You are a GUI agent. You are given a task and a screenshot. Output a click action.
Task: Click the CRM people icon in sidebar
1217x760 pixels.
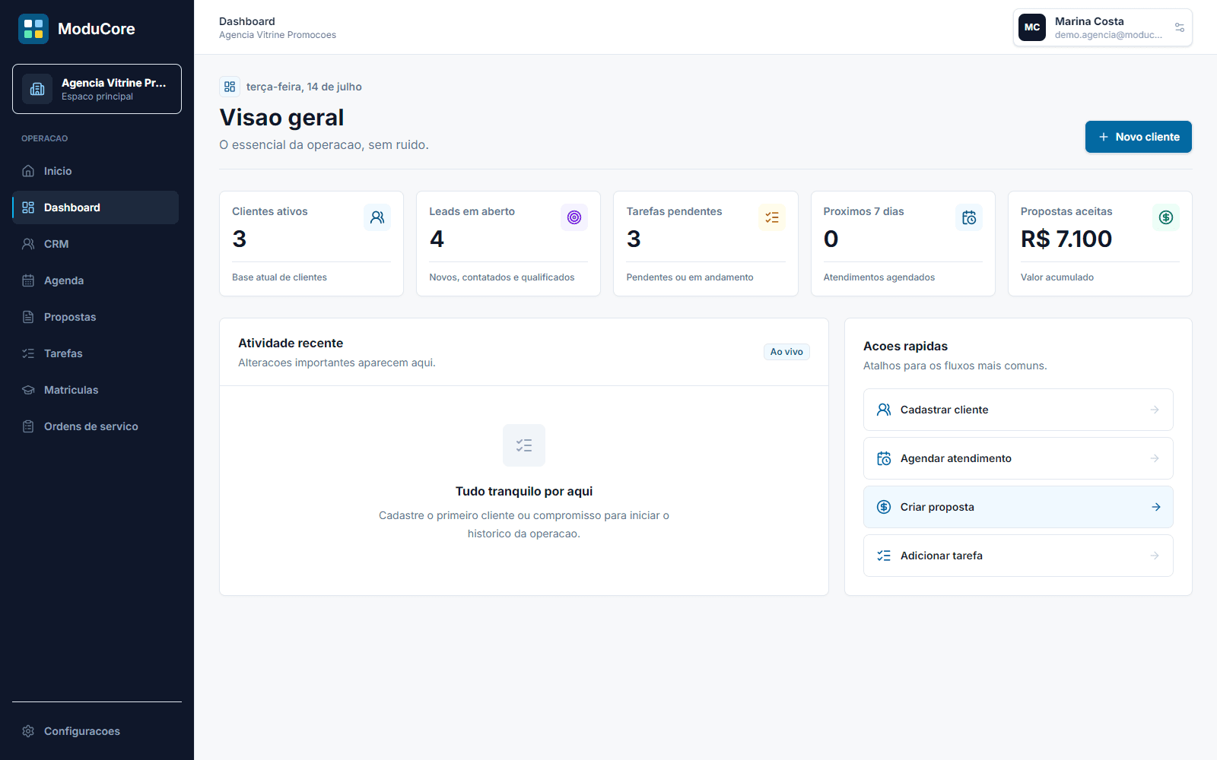pyautogui.click(x=28, y=244)
